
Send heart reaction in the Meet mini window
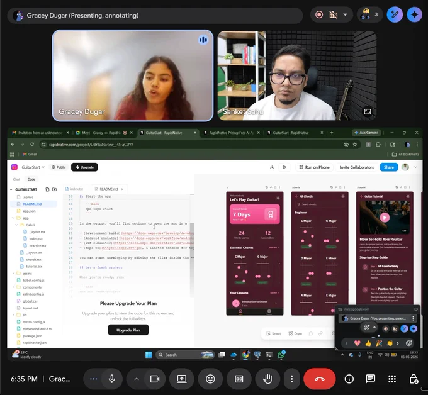357,343
